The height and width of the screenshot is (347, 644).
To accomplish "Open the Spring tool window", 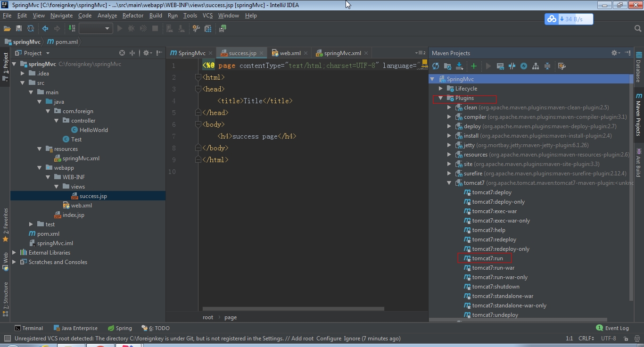I will 120,328.
